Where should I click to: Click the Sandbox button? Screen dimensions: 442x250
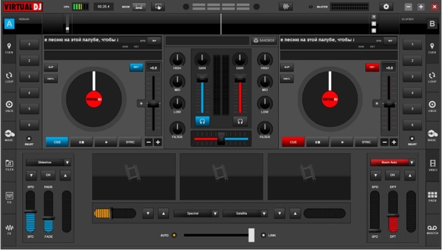click(264, 40)
